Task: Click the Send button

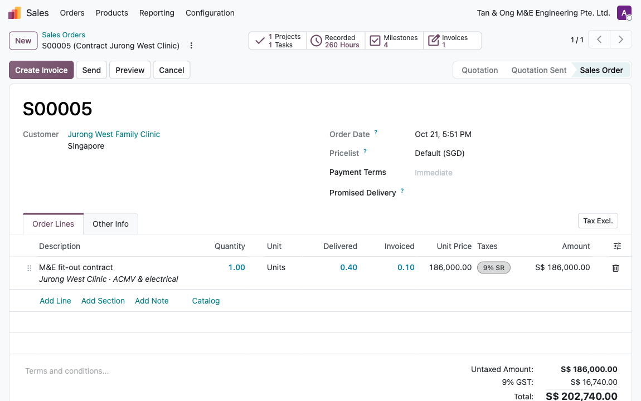Action: pos(91,70)
